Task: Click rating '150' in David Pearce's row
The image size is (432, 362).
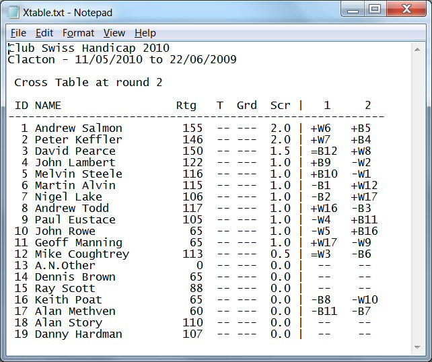Action: [192, 151]
